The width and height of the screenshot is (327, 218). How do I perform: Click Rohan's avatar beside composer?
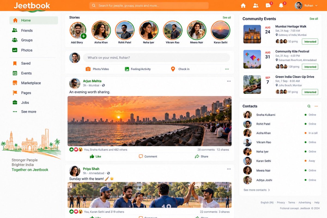pyautogui.click(x=75, y=58)
